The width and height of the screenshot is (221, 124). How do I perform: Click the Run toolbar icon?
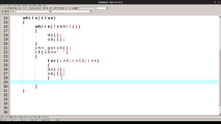pyautogui.click(x=57, y=8)
